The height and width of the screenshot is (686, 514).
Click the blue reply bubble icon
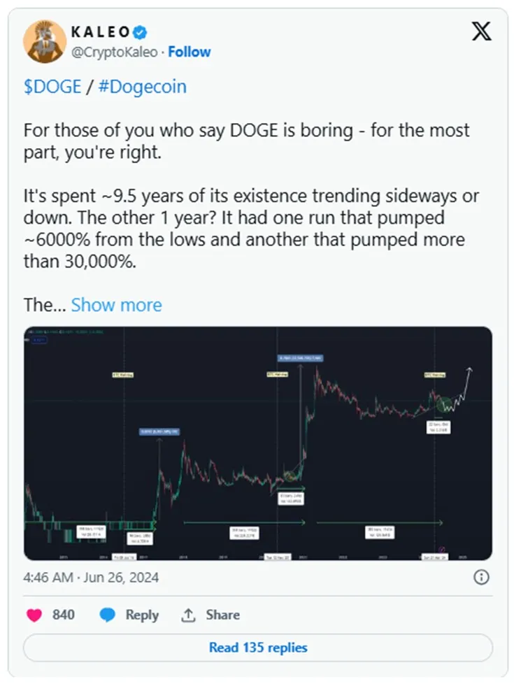point(108,615)
